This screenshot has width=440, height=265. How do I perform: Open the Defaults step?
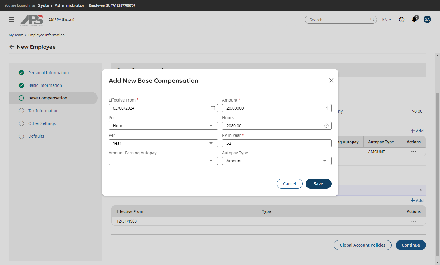[x=36, y=136]
